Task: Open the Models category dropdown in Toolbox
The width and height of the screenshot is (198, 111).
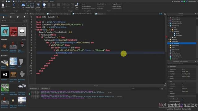Action: [5, 21]
